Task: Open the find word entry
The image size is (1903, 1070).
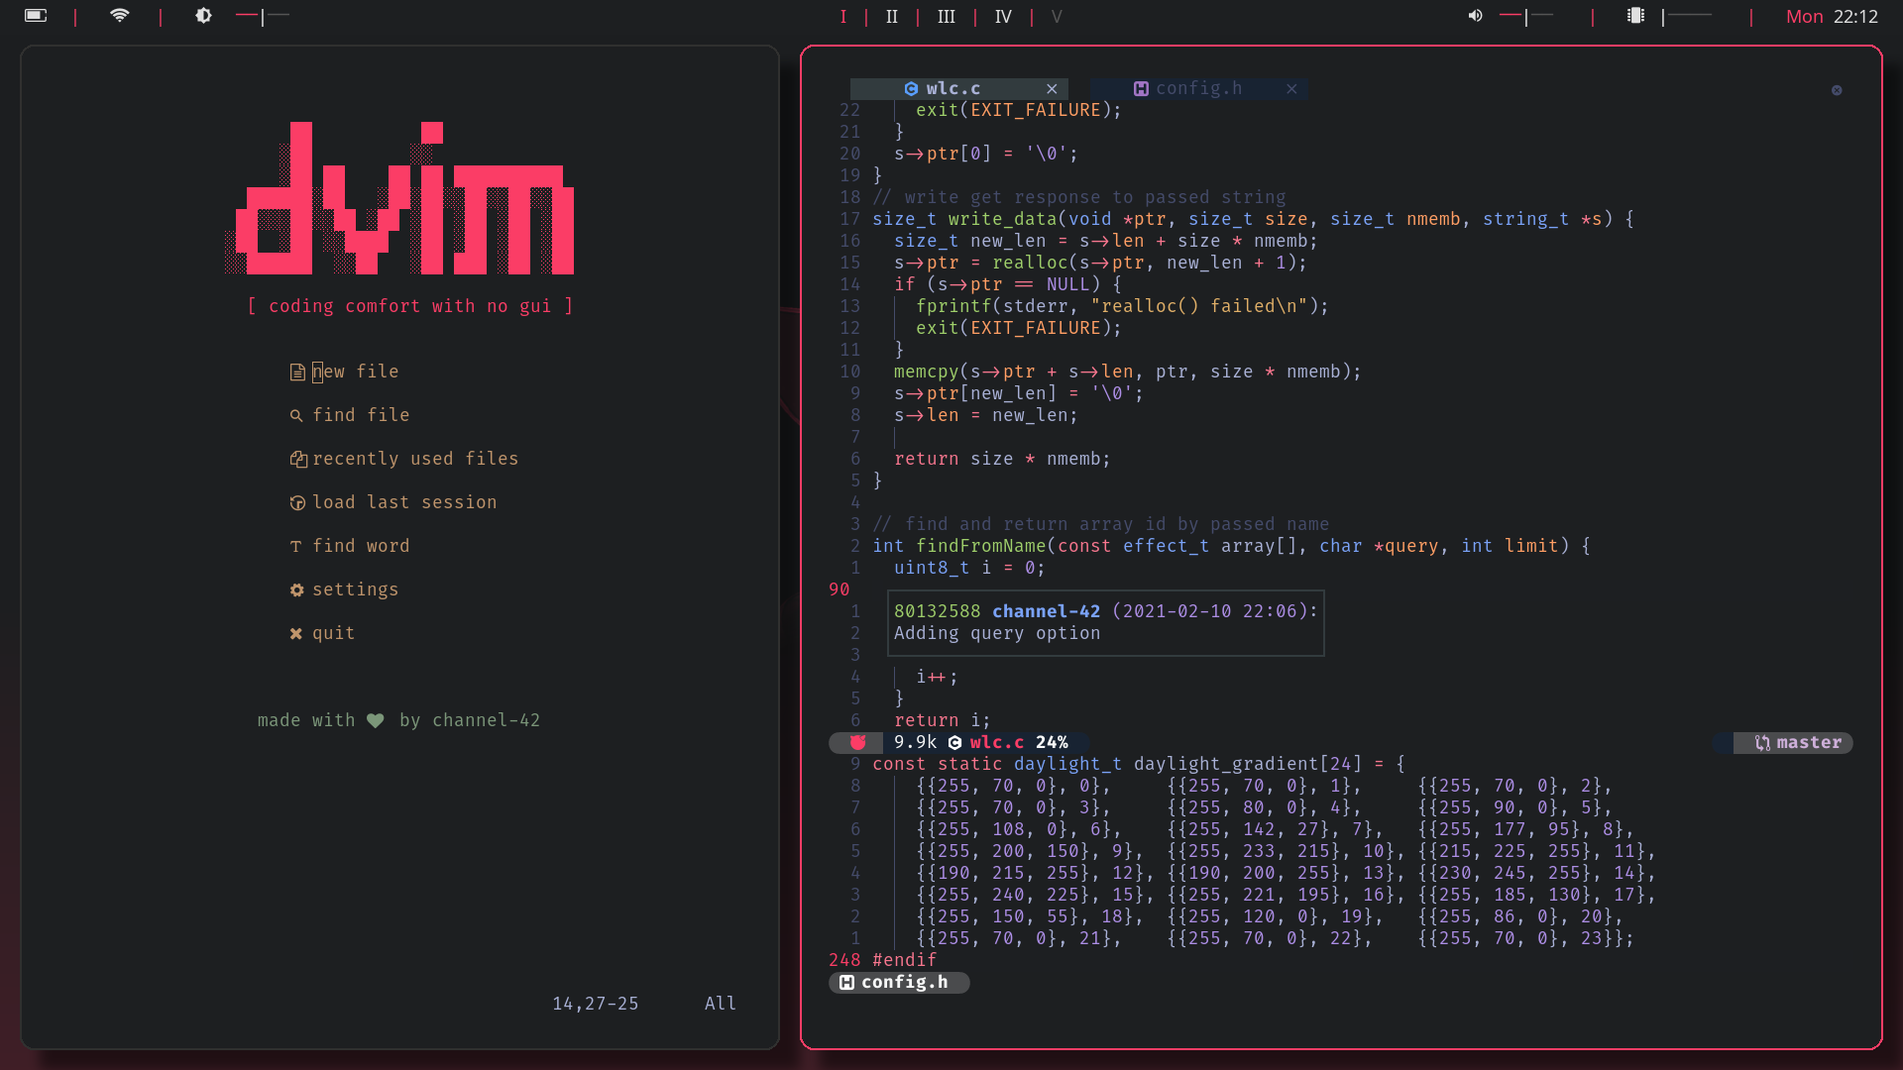Action: coord(360,546)
